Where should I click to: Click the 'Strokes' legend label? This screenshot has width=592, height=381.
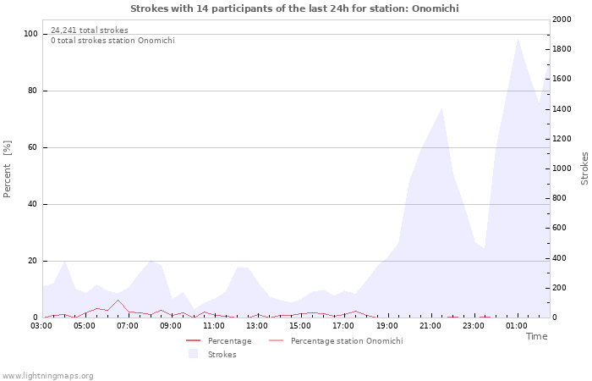click(x=222, y=355)
